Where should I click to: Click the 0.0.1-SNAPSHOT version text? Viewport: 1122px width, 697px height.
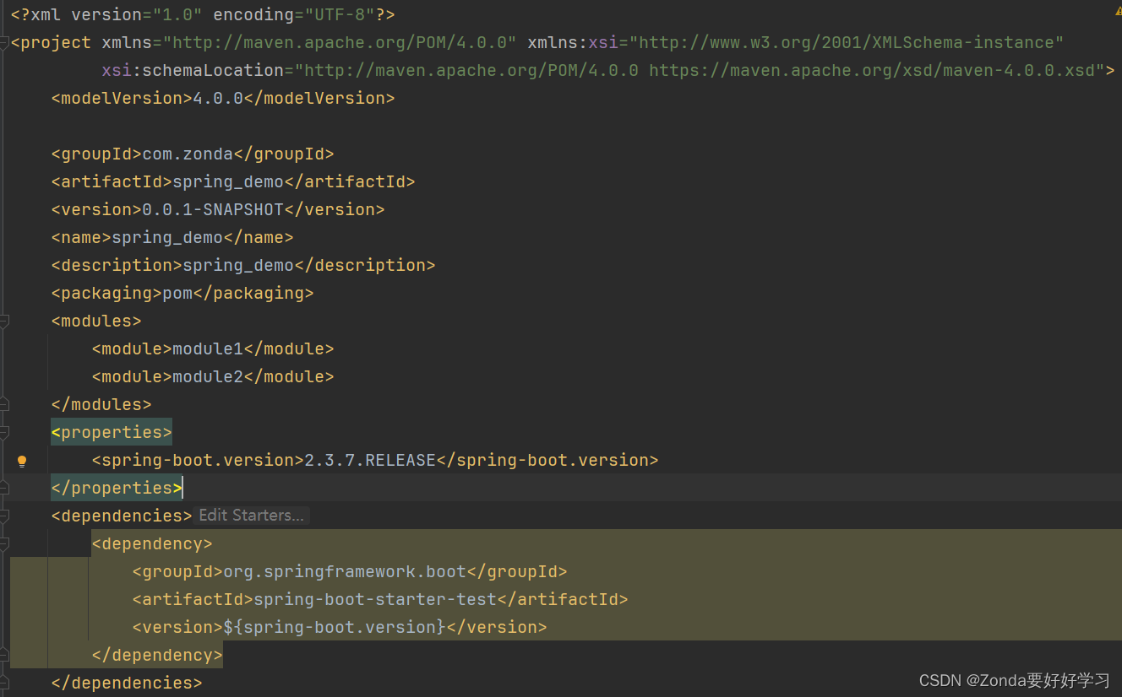[213, 209]
